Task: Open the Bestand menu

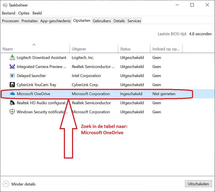Action: pos(9,13)
